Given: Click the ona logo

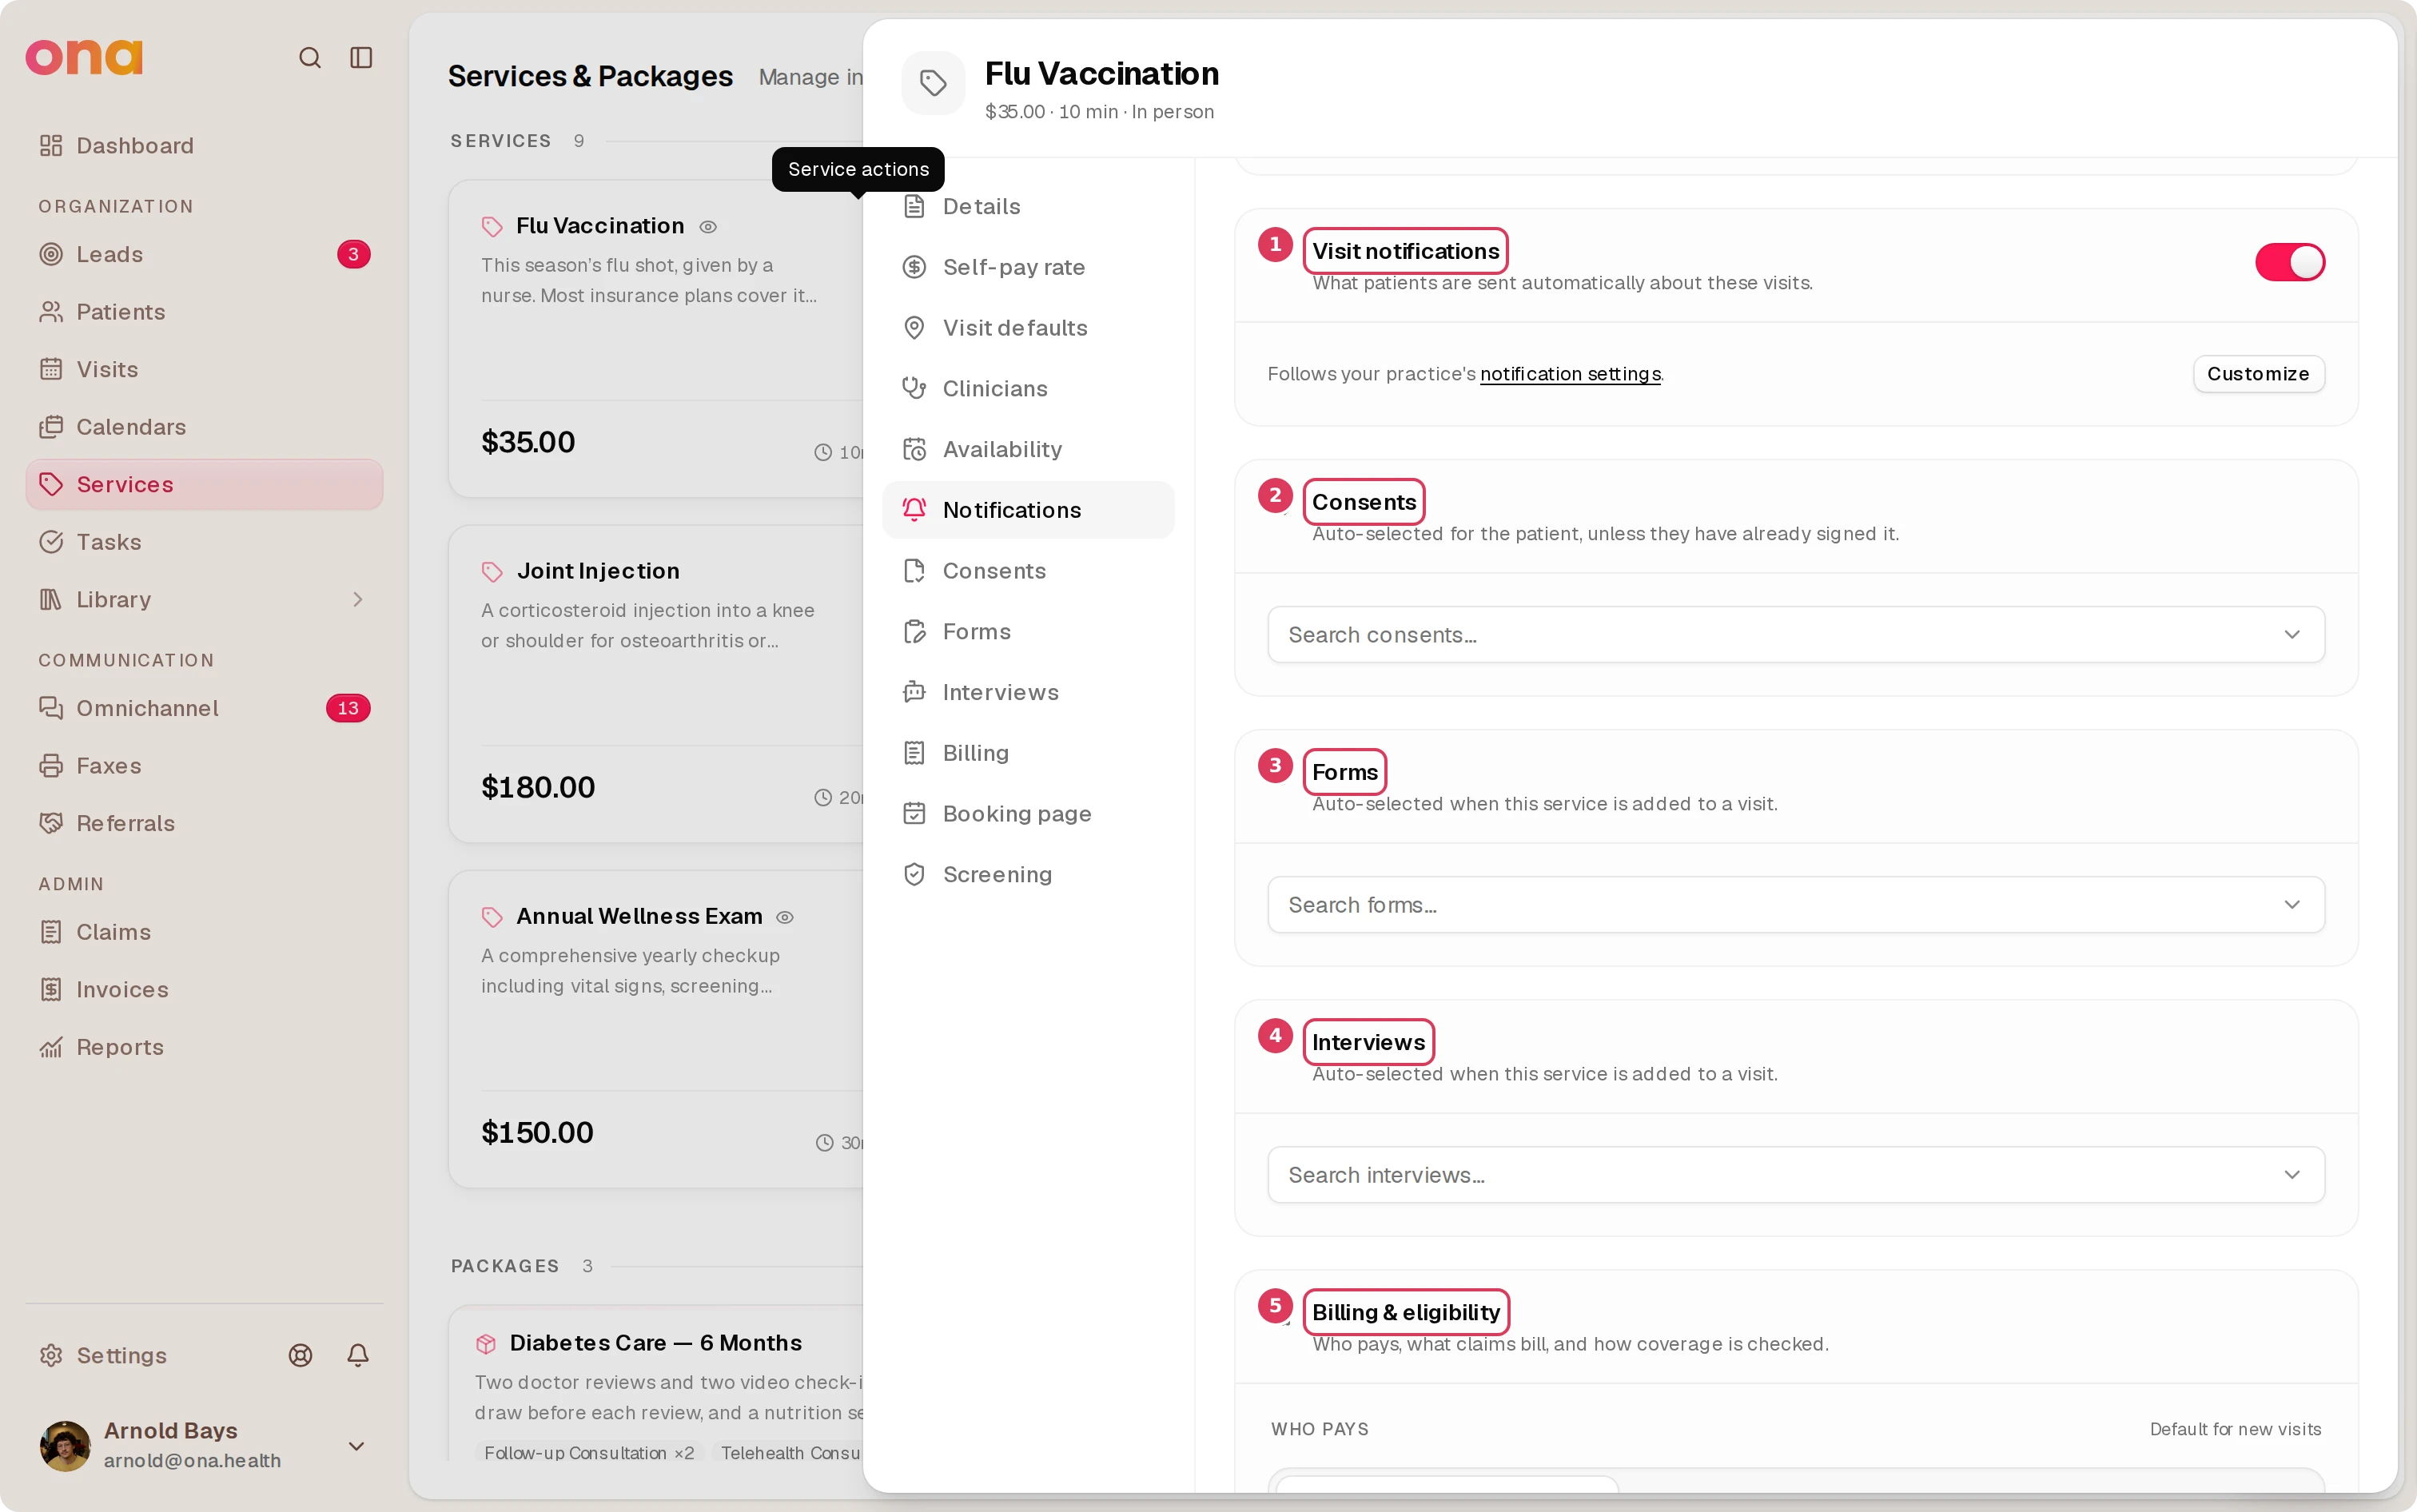Looking at the screenshot, I should (x=84, y=57).
